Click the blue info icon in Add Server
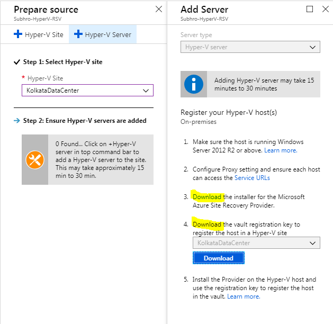This screenshot has height=324, width=333. click(194, 84)
